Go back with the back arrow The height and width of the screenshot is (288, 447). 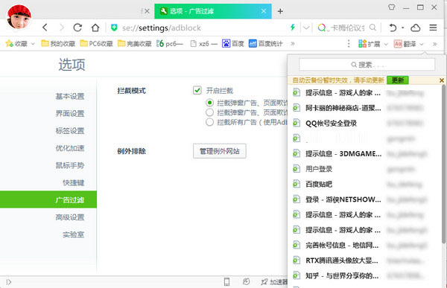(45, 28)
